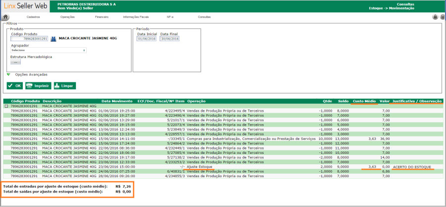Open the NF-e menu
Screen dimensions: 446x207
170,17
